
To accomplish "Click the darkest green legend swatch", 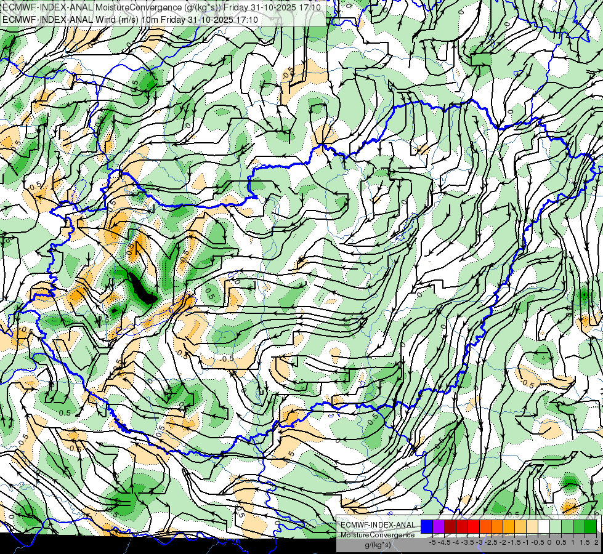I will tap(590, 526).
